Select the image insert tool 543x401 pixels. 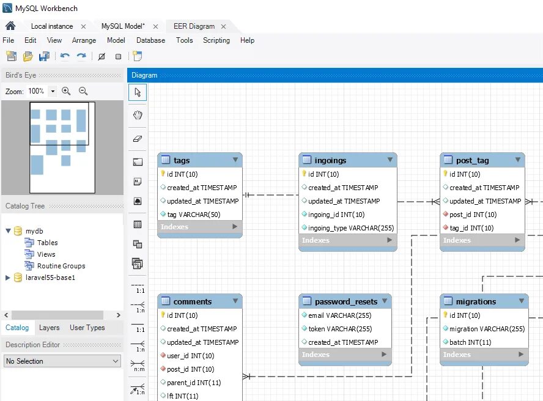(138, 201)
